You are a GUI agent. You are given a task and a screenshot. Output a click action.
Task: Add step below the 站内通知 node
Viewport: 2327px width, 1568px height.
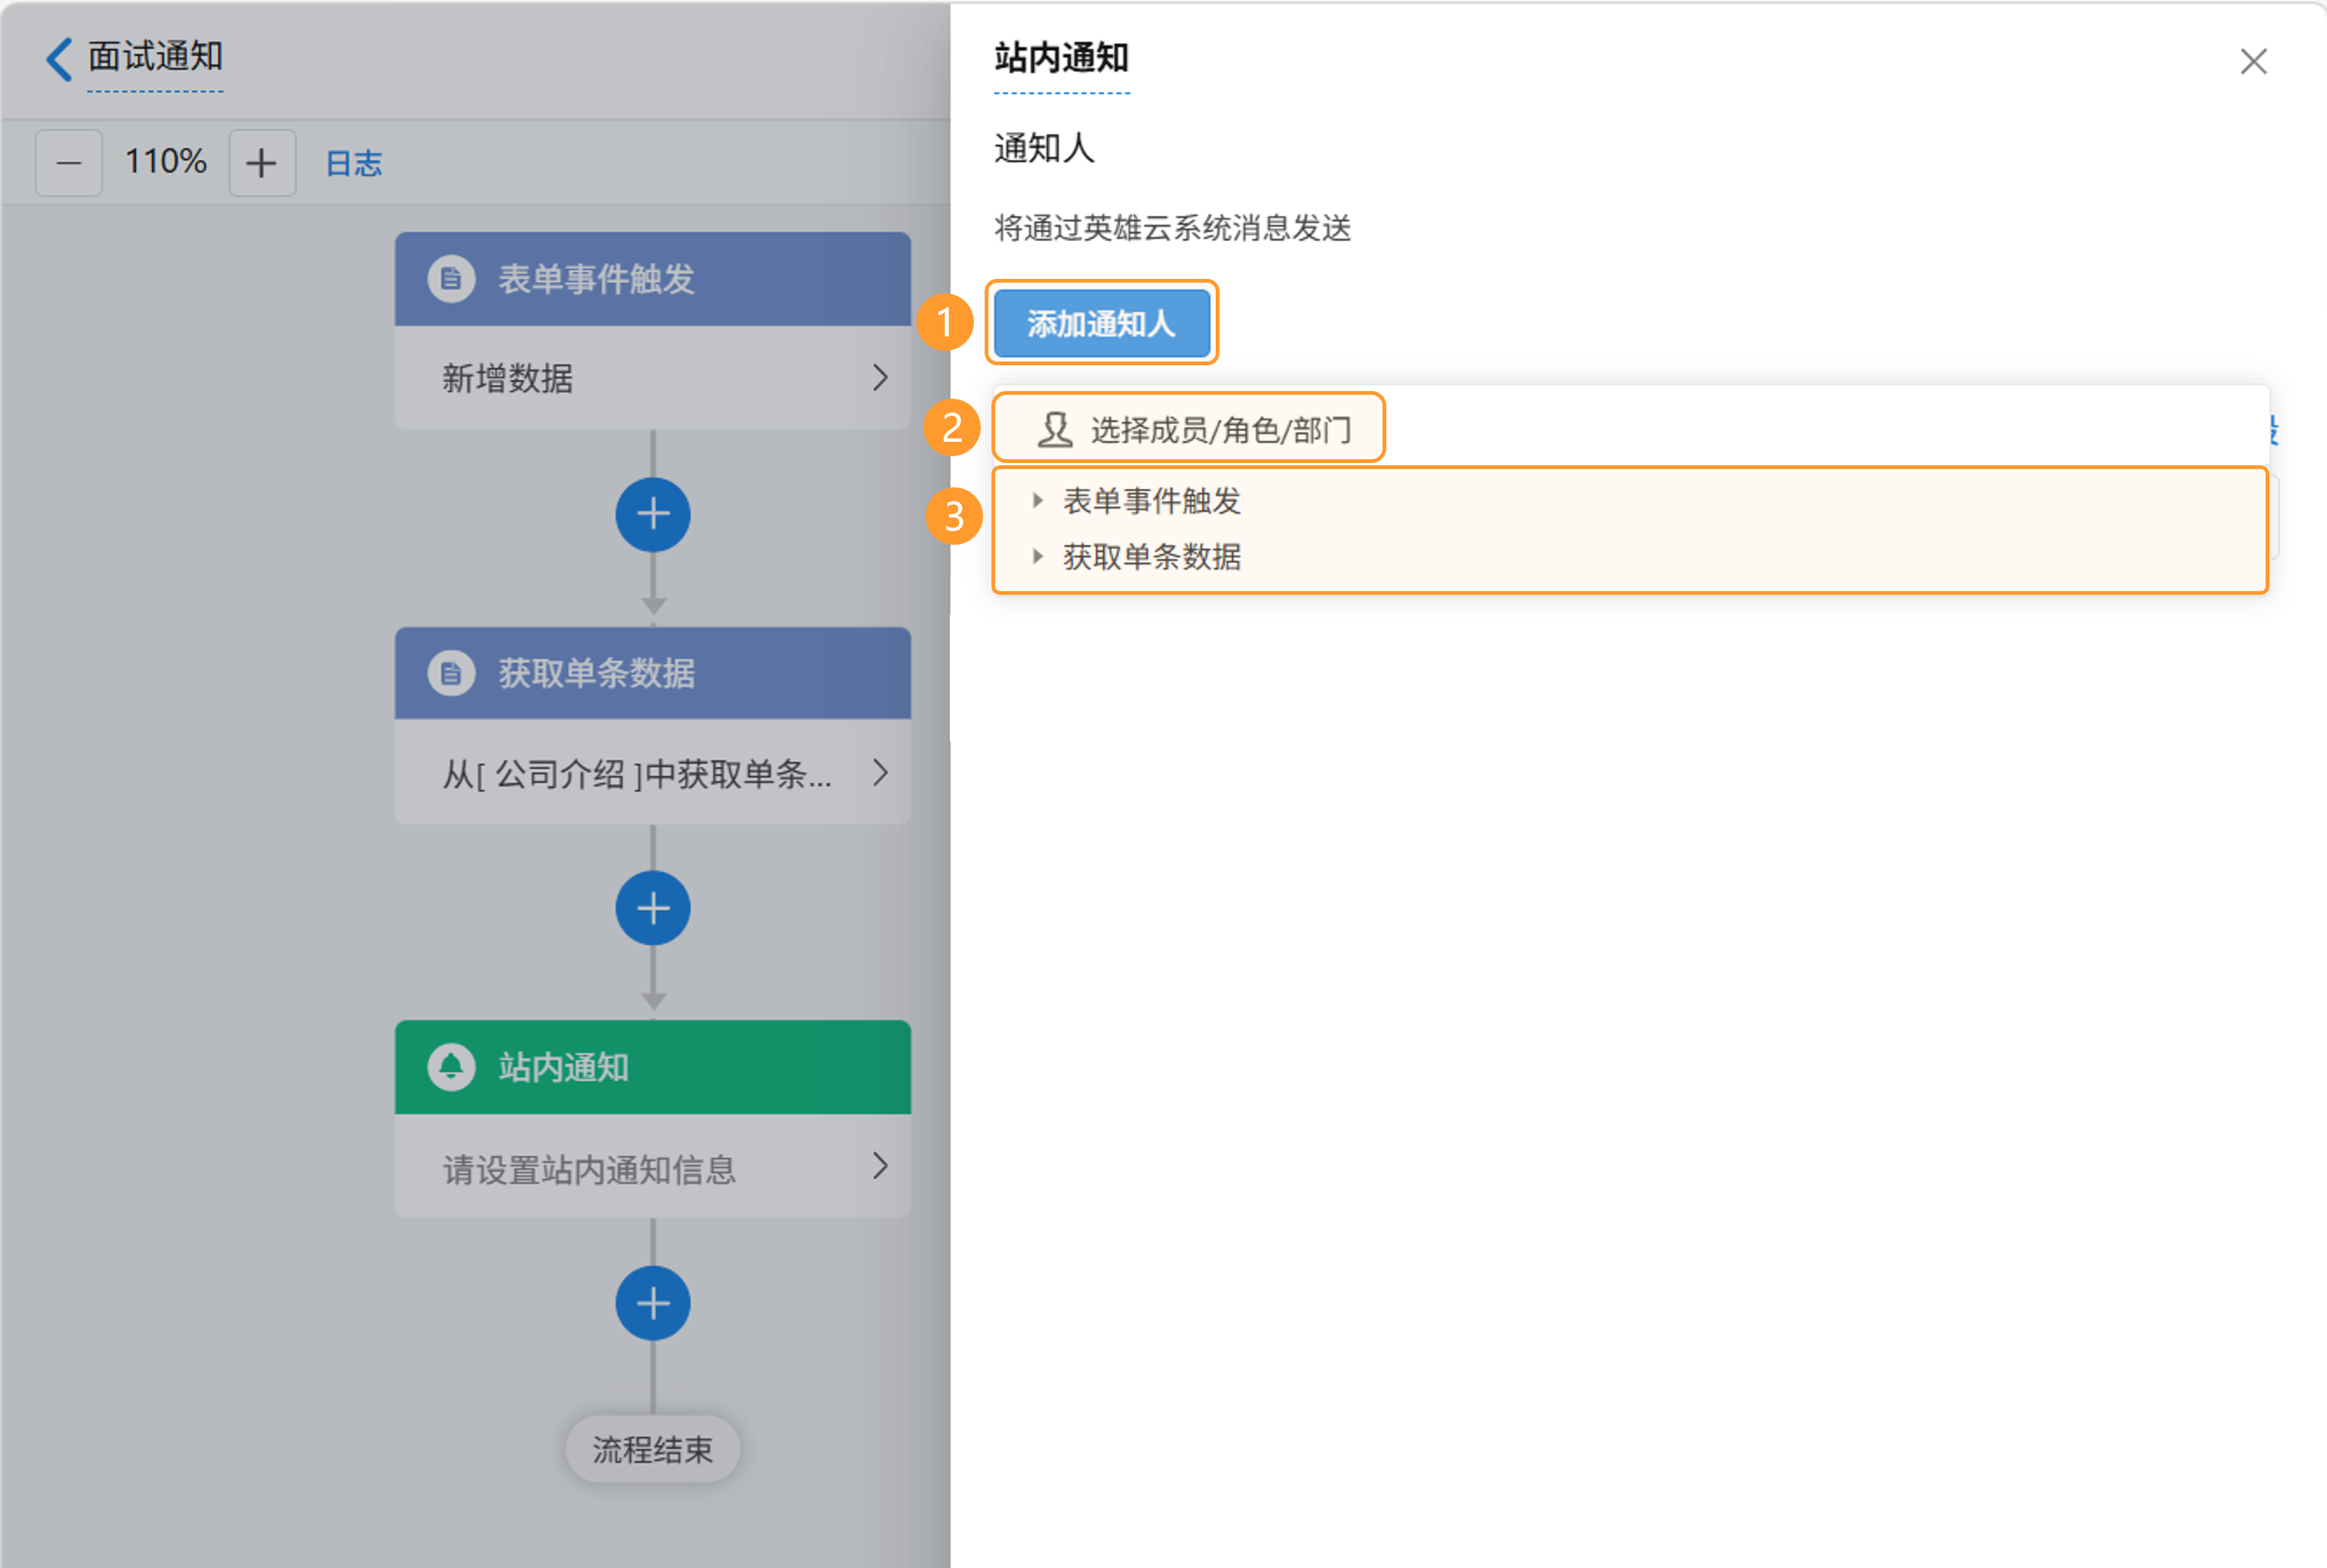click(x=653, y=1303)
